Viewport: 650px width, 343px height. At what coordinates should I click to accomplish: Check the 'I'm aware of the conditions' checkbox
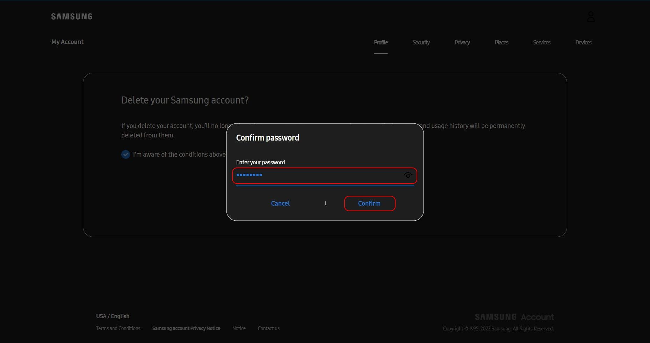[x=125, y=154]
